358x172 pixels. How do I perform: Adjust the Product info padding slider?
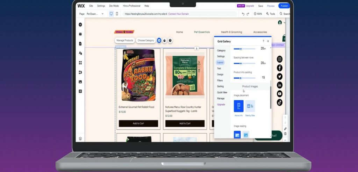click(240, 78)
